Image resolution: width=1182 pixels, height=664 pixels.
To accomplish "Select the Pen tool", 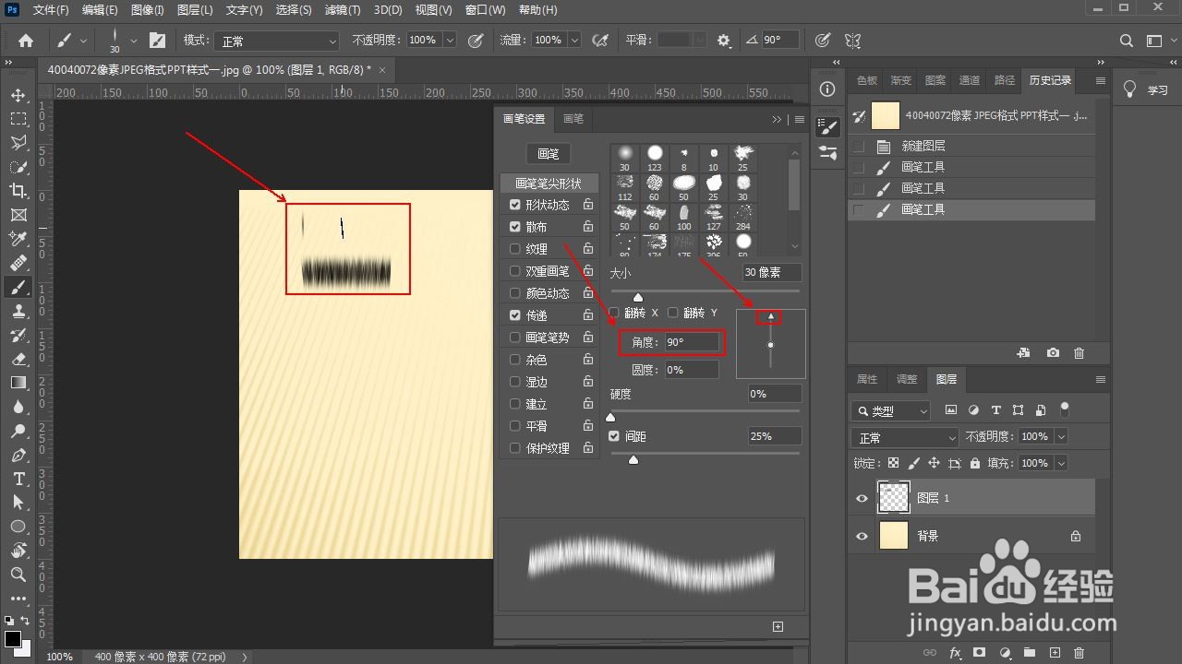I will pyautogui.click(x=18, y=455).
